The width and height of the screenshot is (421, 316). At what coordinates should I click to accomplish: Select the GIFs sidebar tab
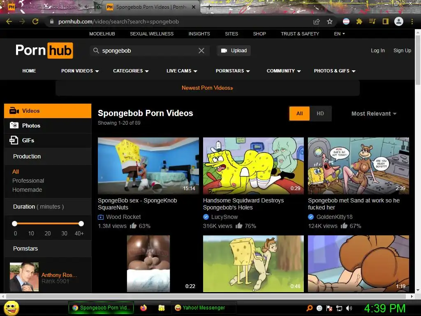(x=48, y=140)
